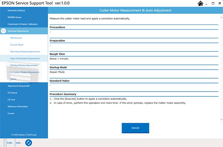Screen dimensions: 223x147
Task: Click the Cutter Motor Measurement & Auto Adjustment title
Action: tap(135, 10)
